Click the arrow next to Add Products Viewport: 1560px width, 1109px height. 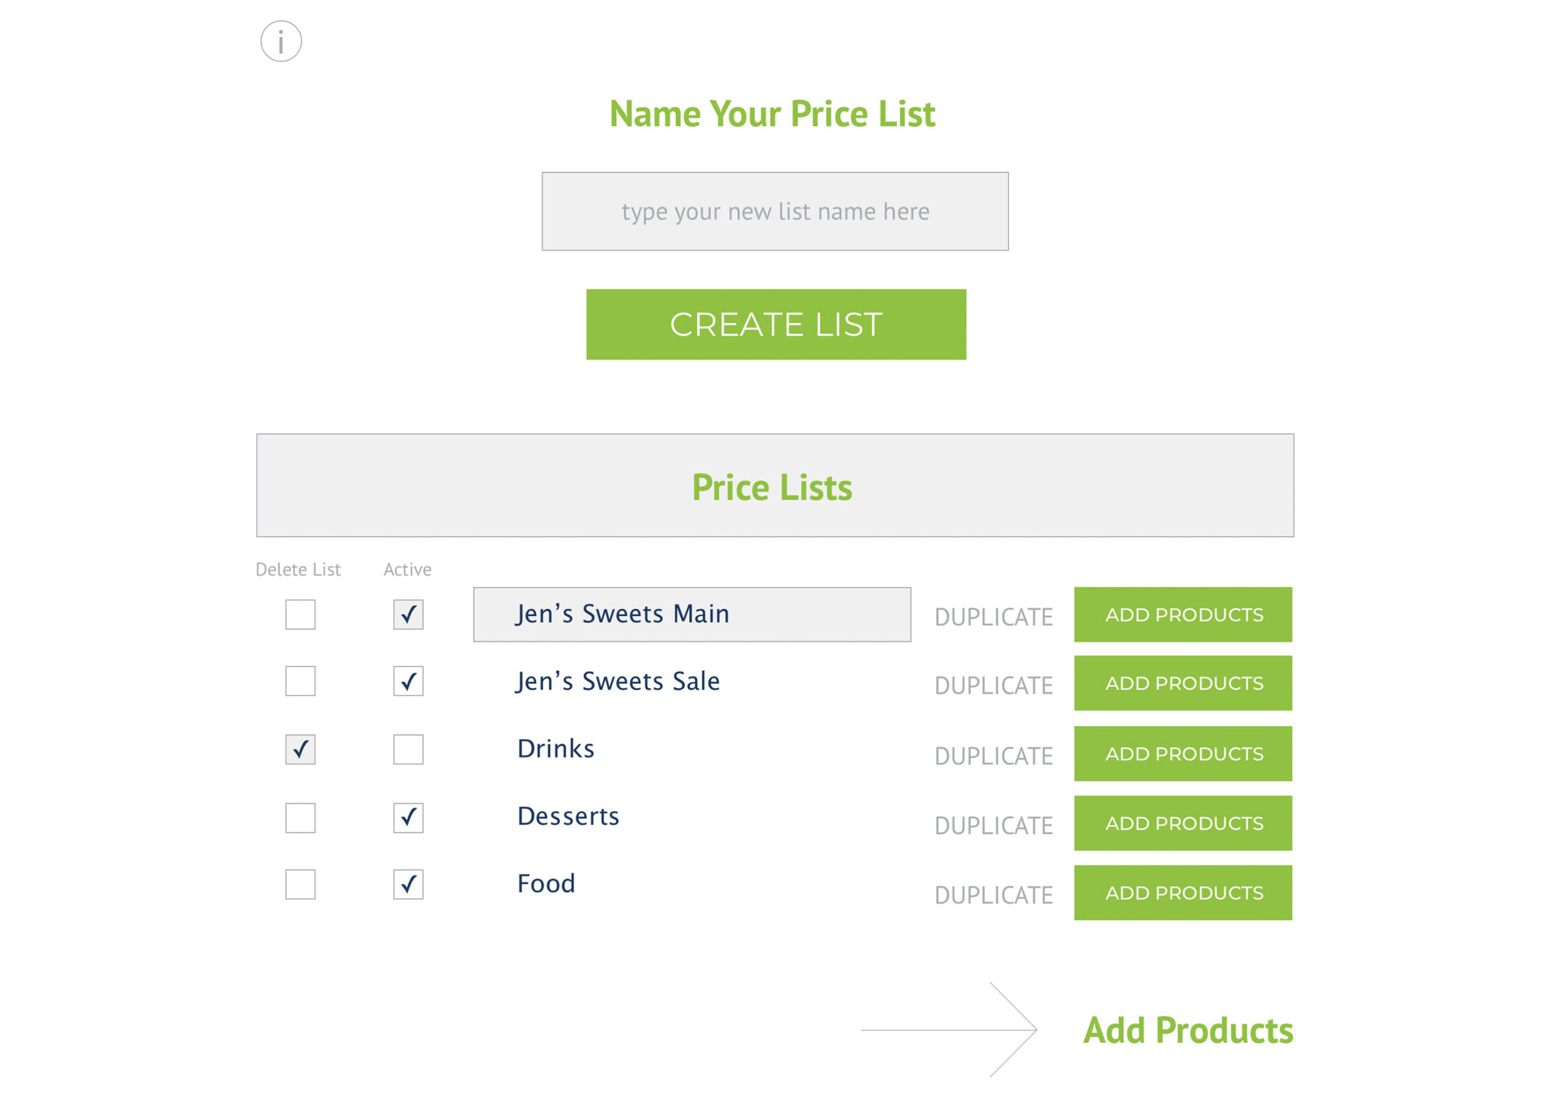click(949, 1030)
